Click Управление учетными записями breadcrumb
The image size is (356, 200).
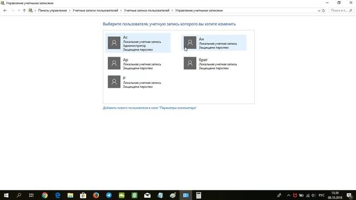pyautogui.click(x=199, y=11)
